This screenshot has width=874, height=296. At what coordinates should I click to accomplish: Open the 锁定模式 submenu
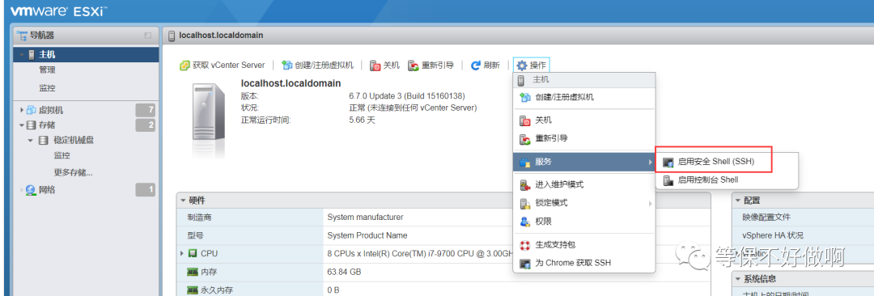click(x=583, y=203)
